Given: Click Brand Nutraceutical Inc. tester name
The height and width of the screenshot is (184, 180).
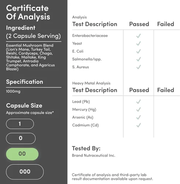Looking at the screenshot, I should (x=93, y=155).
